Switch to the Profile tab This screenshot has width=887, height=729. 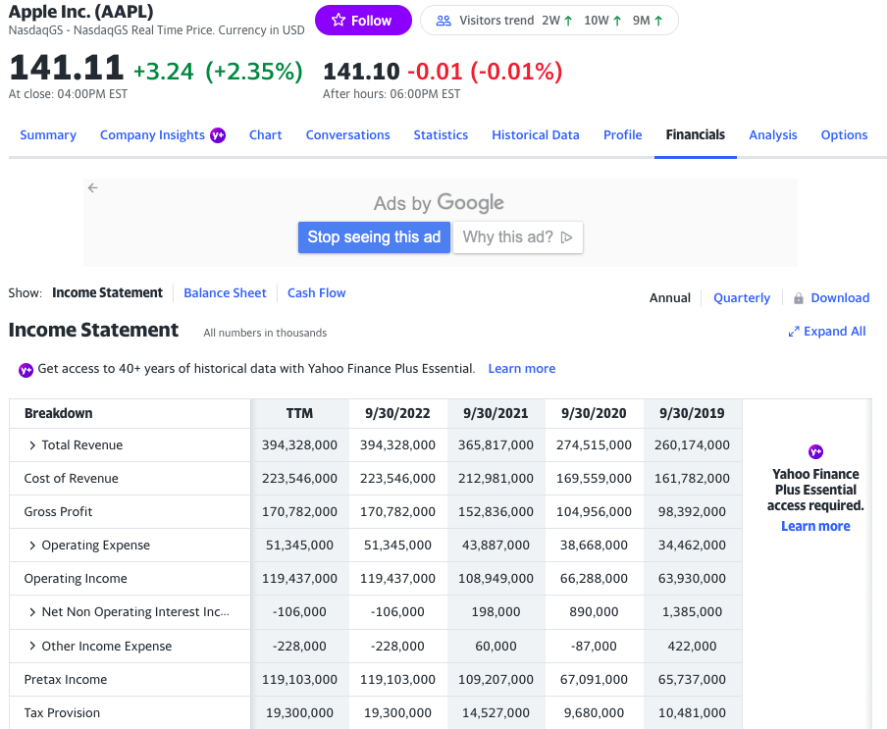(x=622, y=135)
